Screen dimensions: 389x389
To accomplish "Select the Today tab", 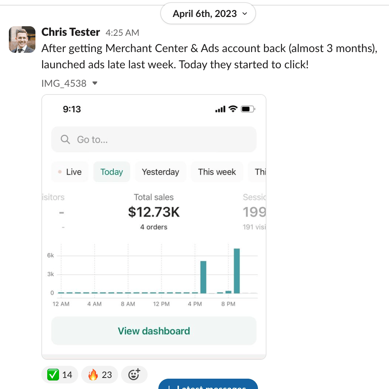I will point(111,172).
